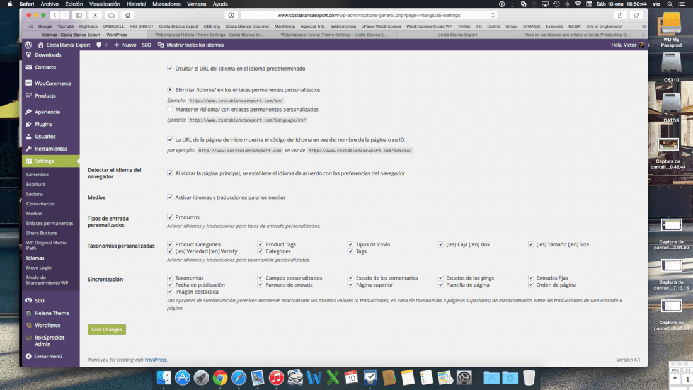693x390 pixels.
Task: Click the WordPress logo in admin bar
Action: point(28,45)
